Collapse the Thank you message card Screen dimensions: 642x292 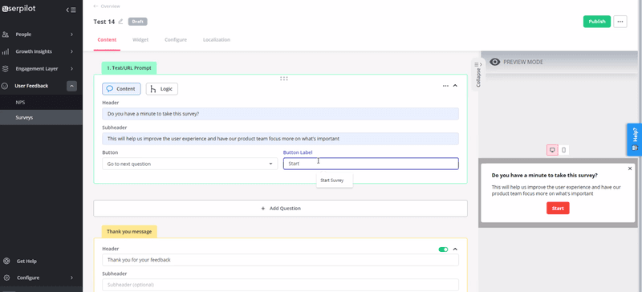pos(455,249)
